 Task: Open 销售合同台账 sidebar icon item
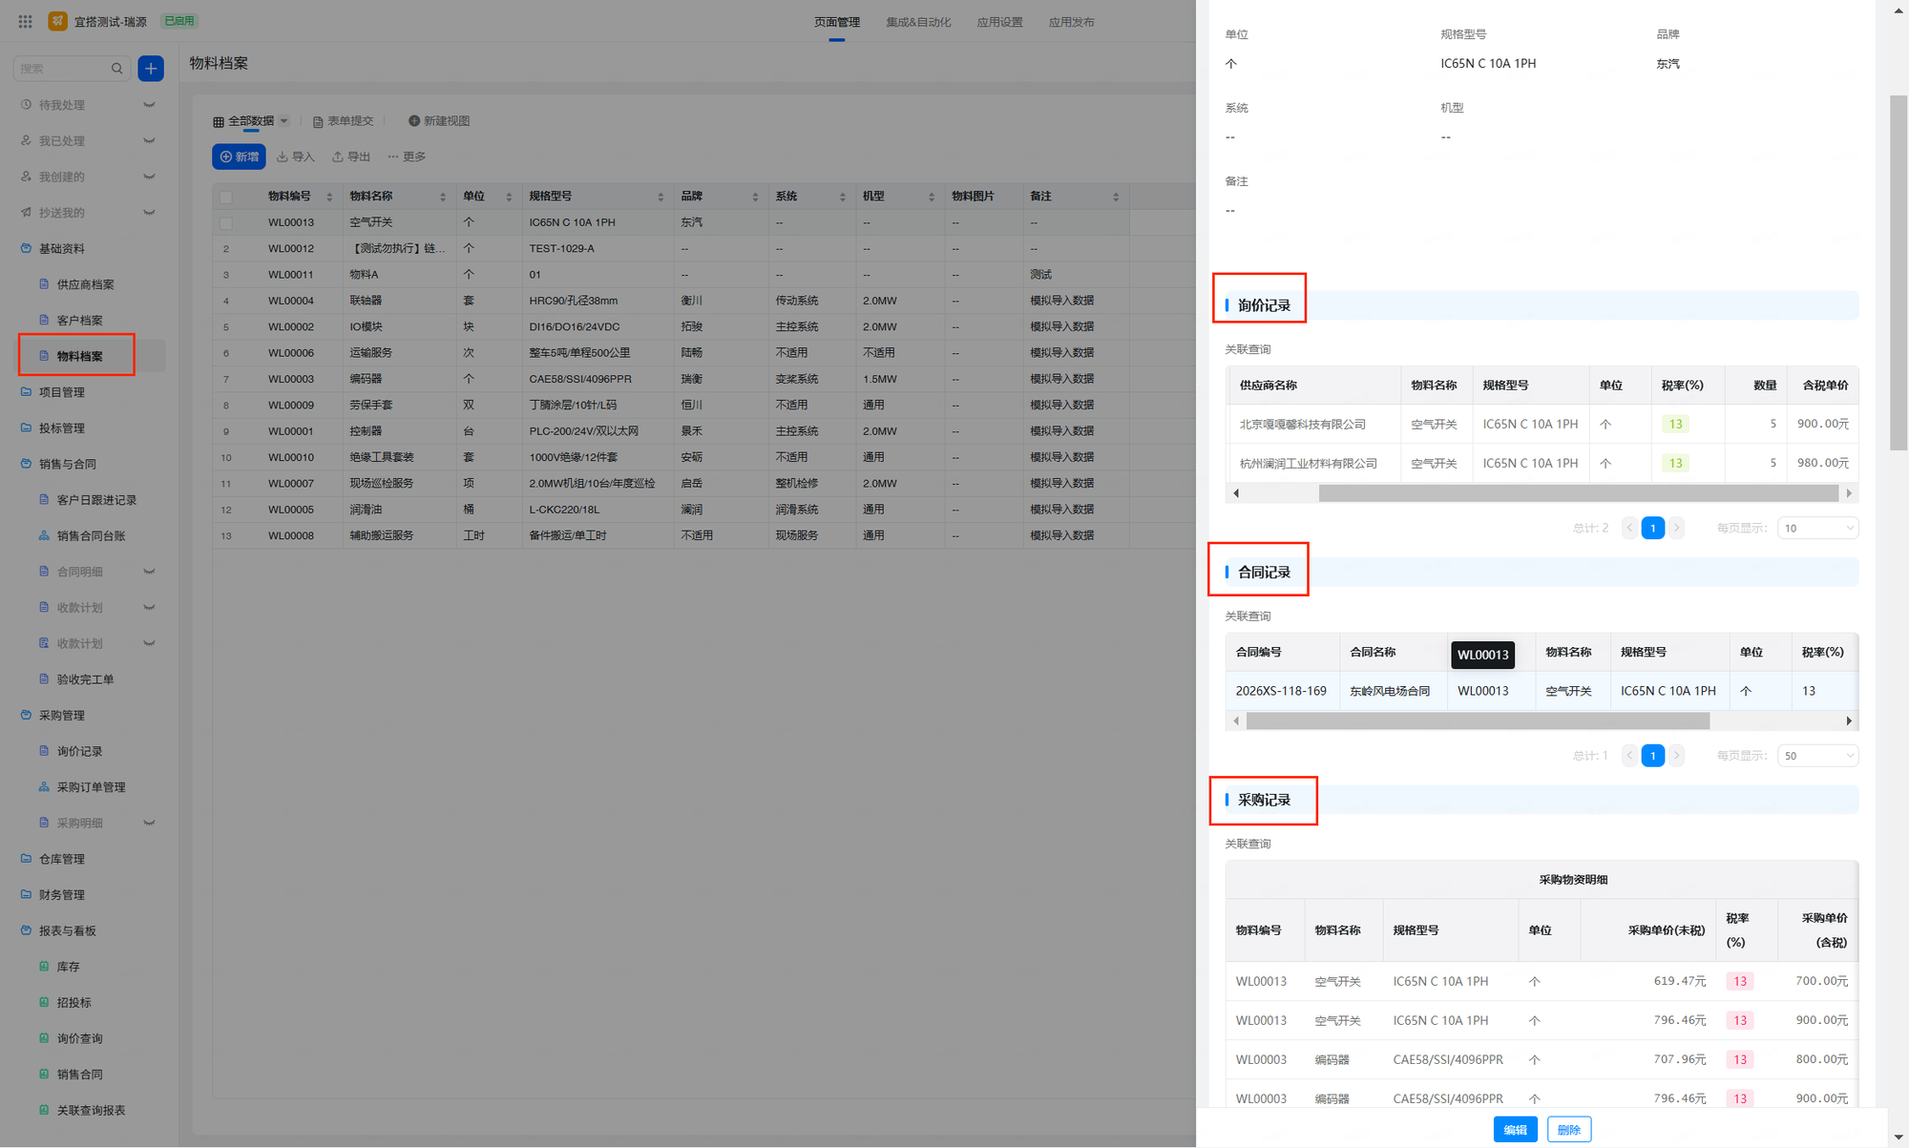[44, 535]
